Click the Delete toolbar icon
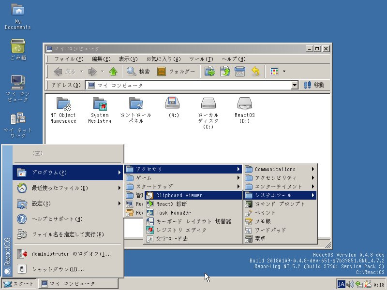Screen dimensions: 387x290 pyautogui.click(x=240, y=72)
